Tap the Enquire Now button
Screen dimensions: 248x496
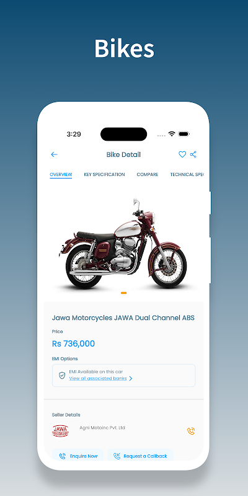78,456
